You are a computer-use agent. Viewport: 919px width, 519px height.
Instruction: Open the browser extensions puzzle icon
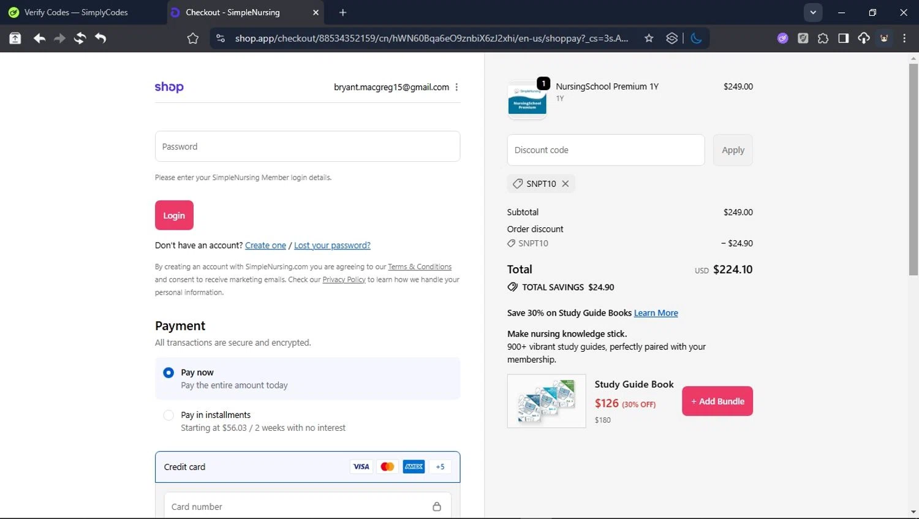(823, 39)
